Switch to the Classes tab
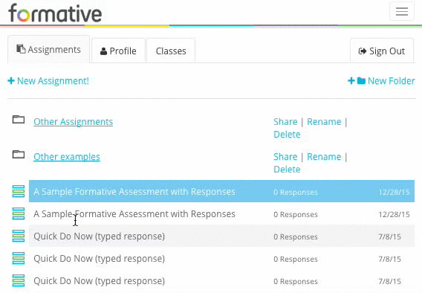 click(171, 51)
